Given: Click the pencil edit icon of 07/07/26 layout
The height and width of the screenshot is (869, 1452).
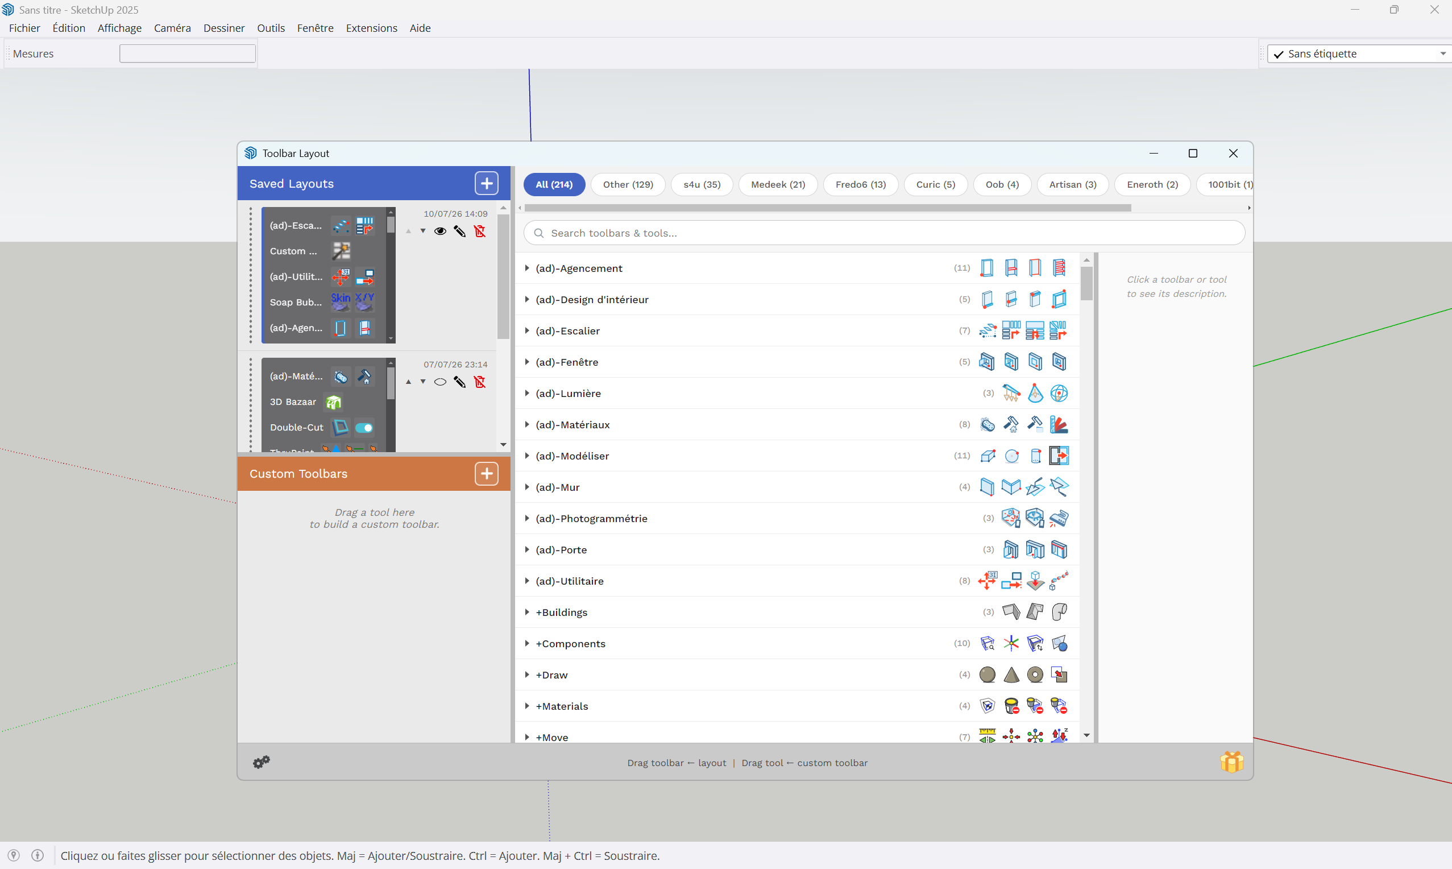Looking at the screenshot, I should click(x=460, y=382).
